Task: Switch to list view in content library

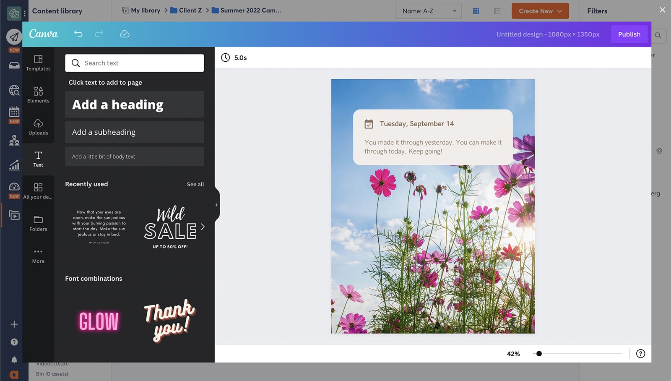Action: tap(497, 11)
